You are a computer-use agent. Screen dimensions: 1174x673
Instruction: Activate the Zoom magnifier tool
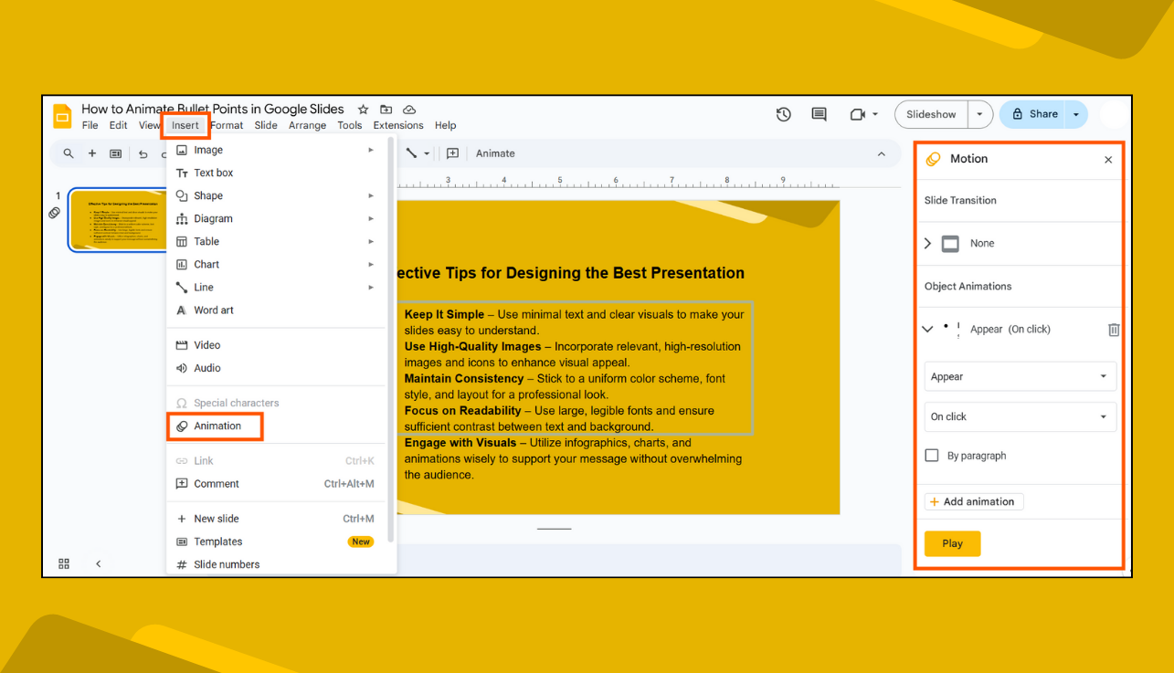click(x=69, y=153)
